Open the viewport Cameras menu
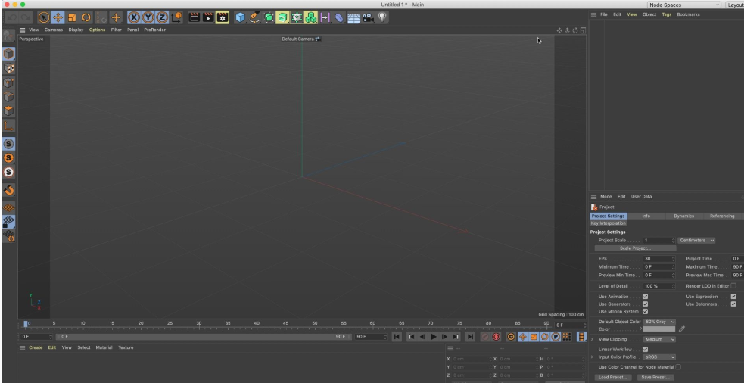This screenshot has width=744, height=383. (54, 30)
